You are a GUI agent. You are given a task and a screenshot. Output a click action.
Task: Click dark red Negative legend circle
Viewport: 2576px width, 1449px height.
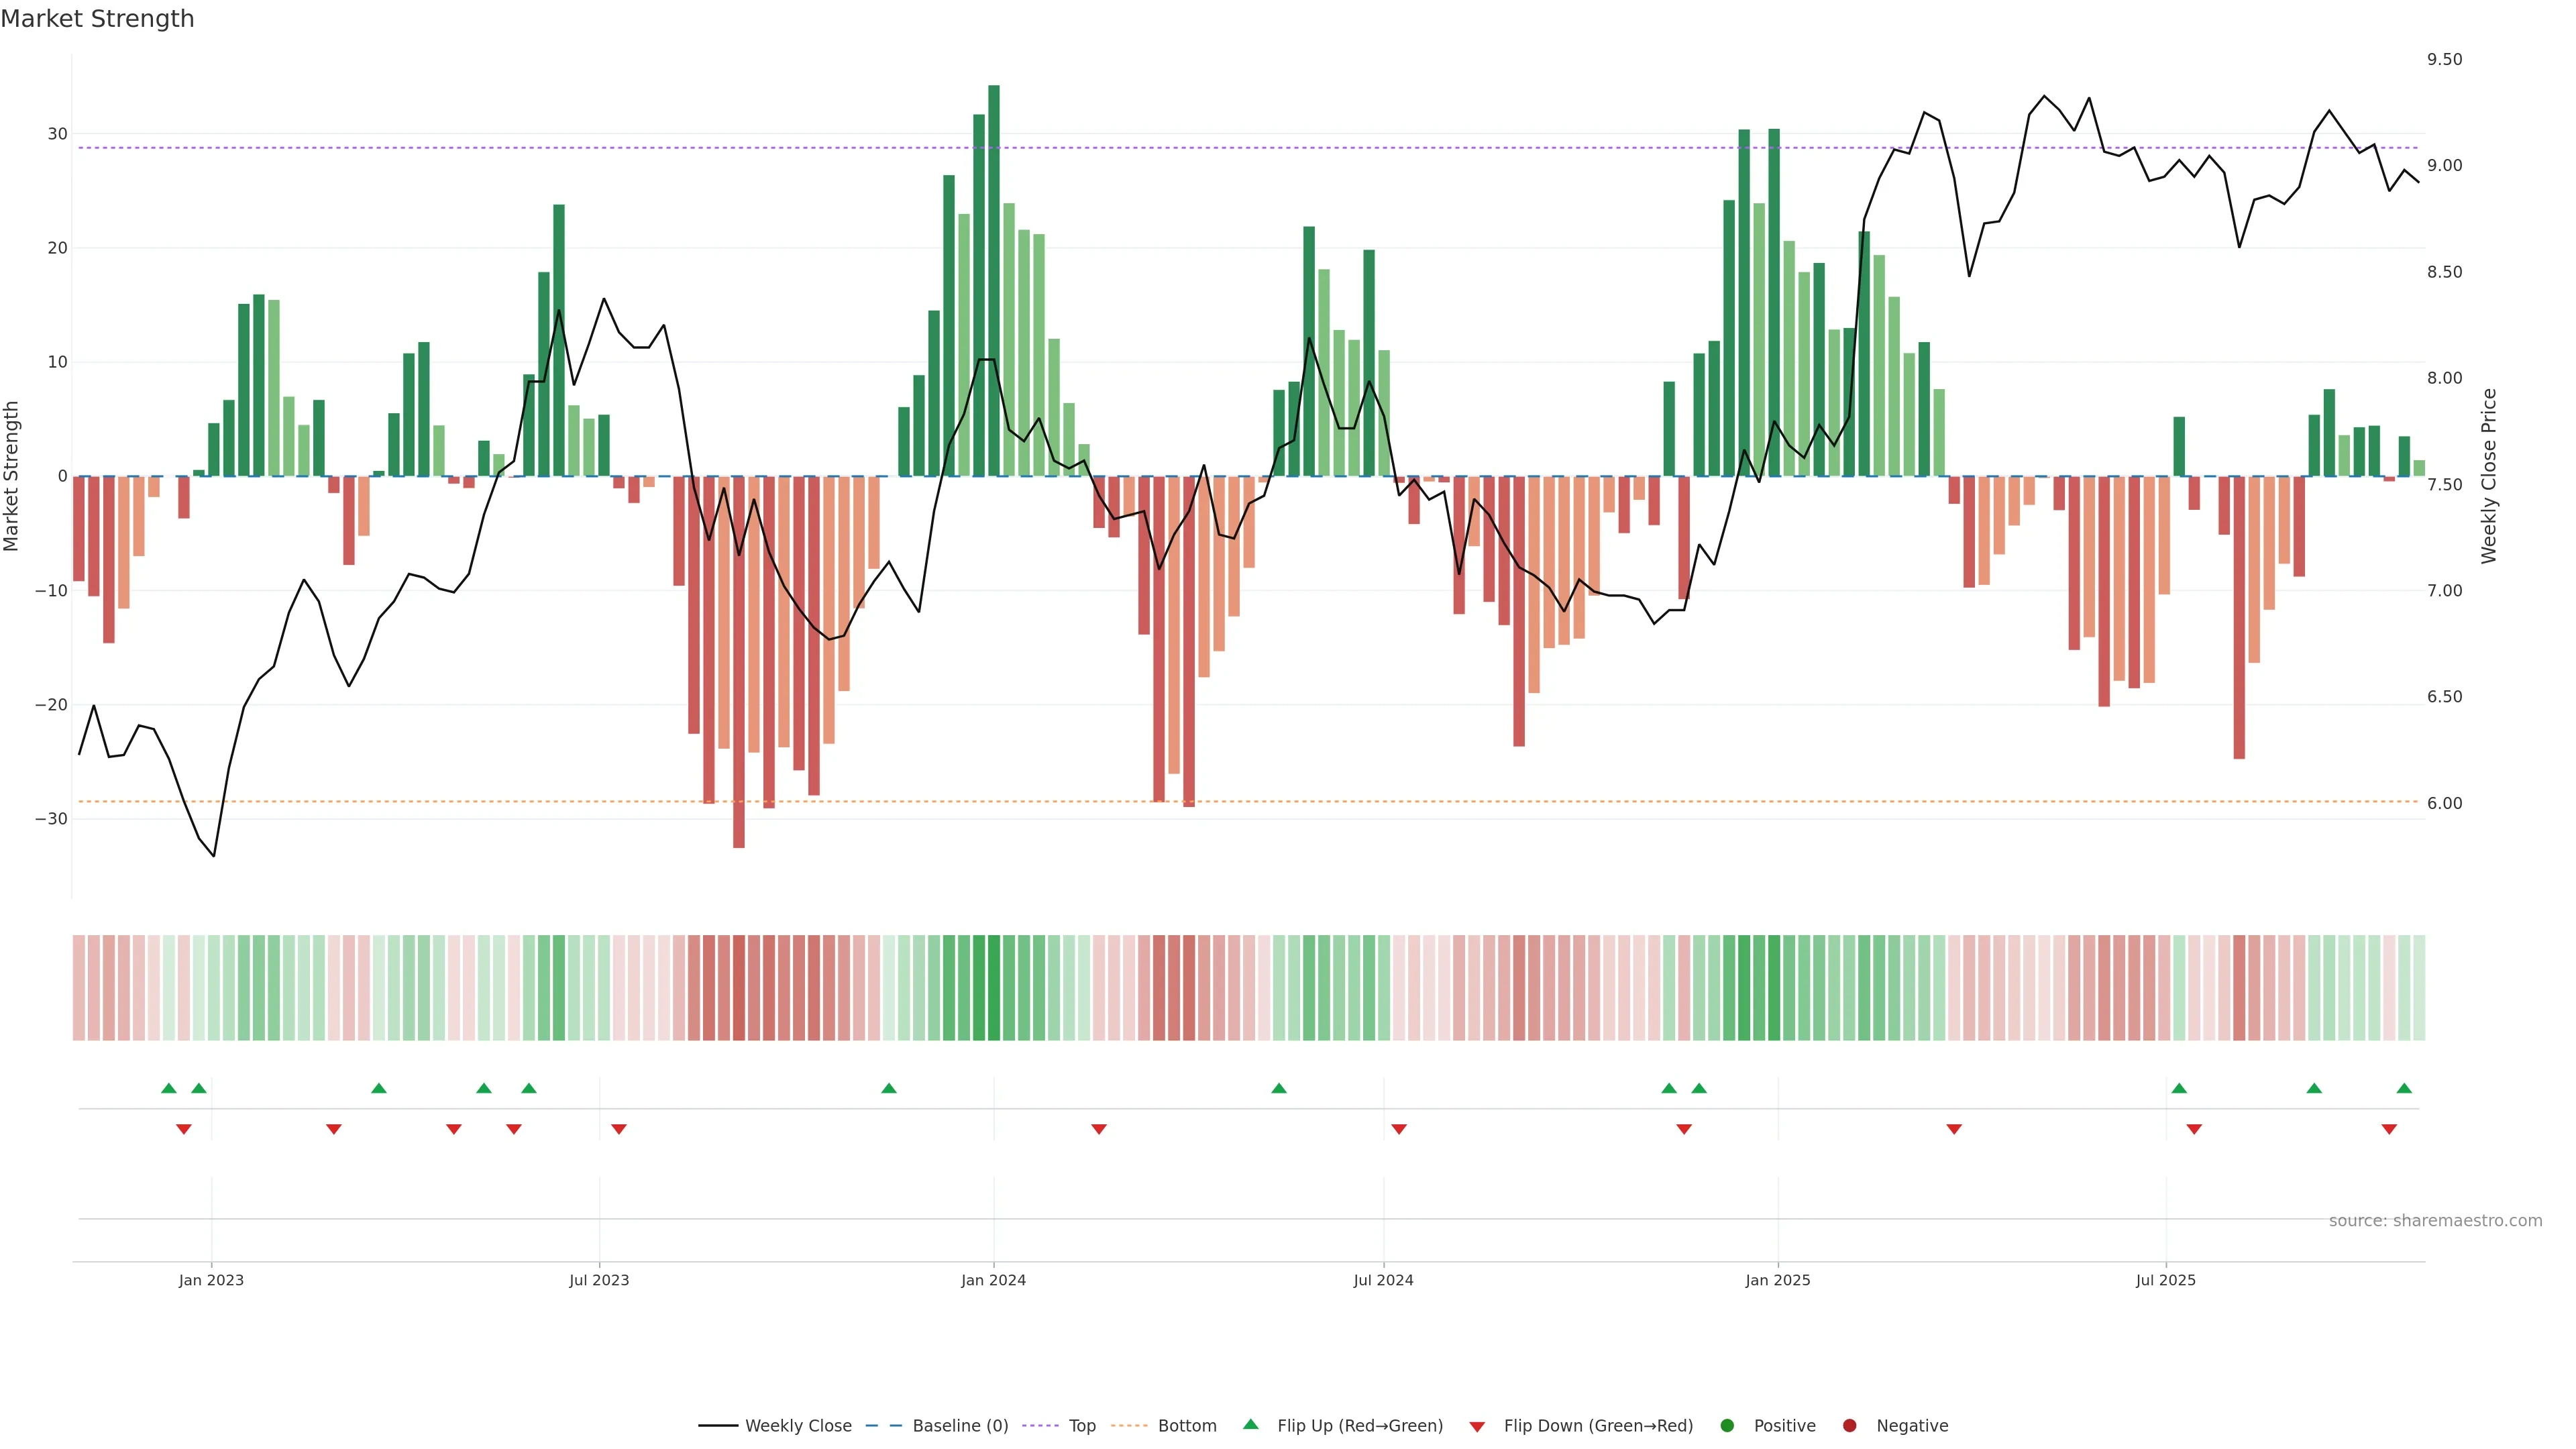[1849, 1426]
